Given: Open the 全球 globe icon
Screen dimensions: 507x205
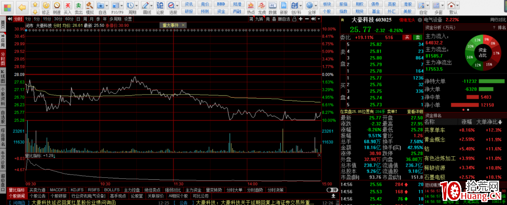Looking at the screenshot, I should pos(310,6).
